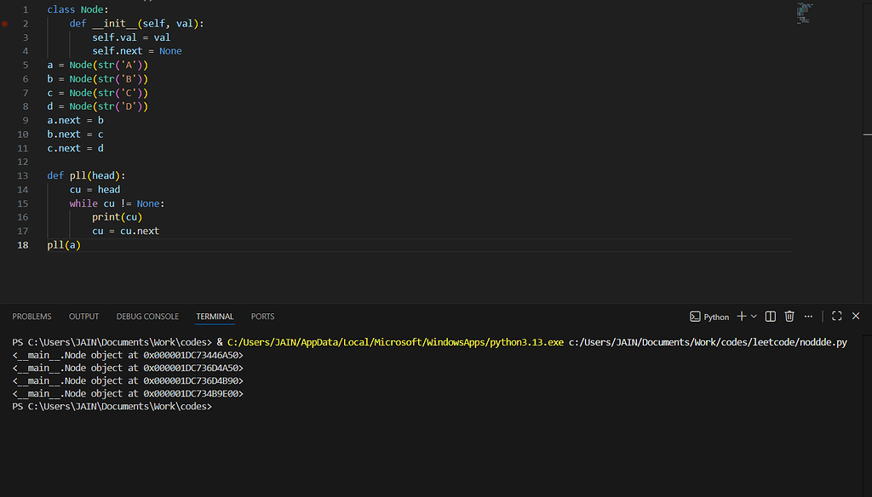Open the PORTS tab
The image size is (872, 497).
262,317
